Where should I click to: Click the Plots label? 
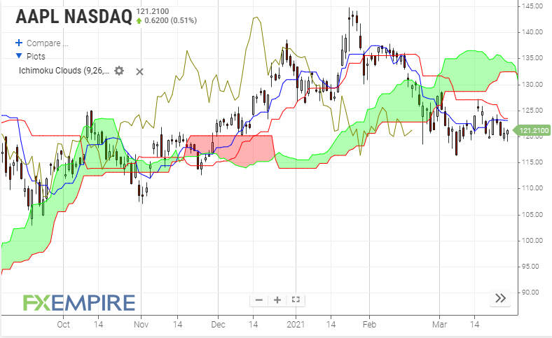click(36, 56)
